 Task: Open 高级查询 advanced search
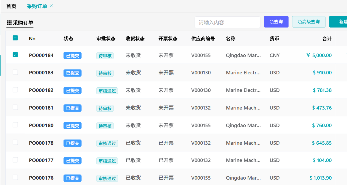click(x=309, y=22)
